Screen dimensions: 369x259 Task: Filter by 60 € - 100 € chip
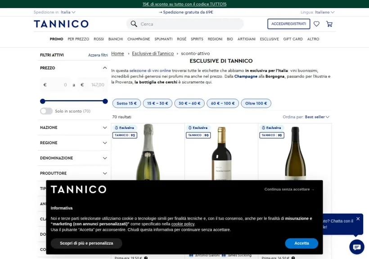point(223,103)
